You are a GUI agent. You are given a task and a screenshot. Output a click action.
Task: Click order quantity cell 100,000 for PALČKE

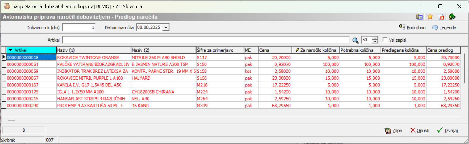coord(316,64)
